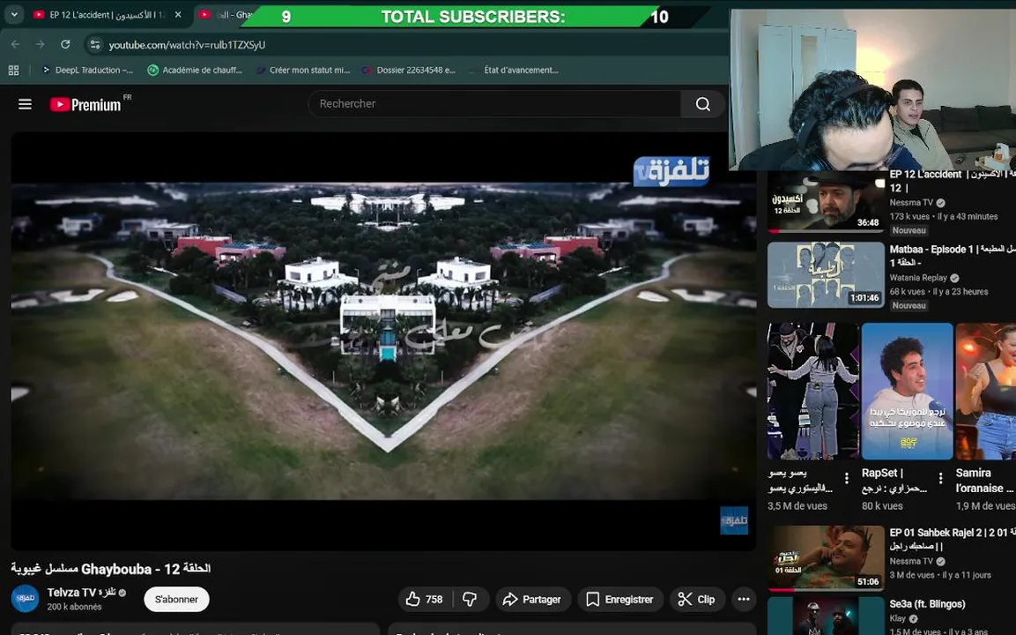Open Académie de chauff... bookmark
The width and height of the screenshot is (1016, 635).
coord(195,70)
